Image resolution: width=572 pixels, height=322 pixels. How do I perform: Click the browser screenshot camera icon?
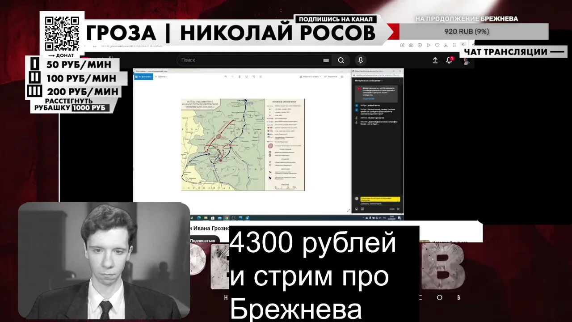411,45
